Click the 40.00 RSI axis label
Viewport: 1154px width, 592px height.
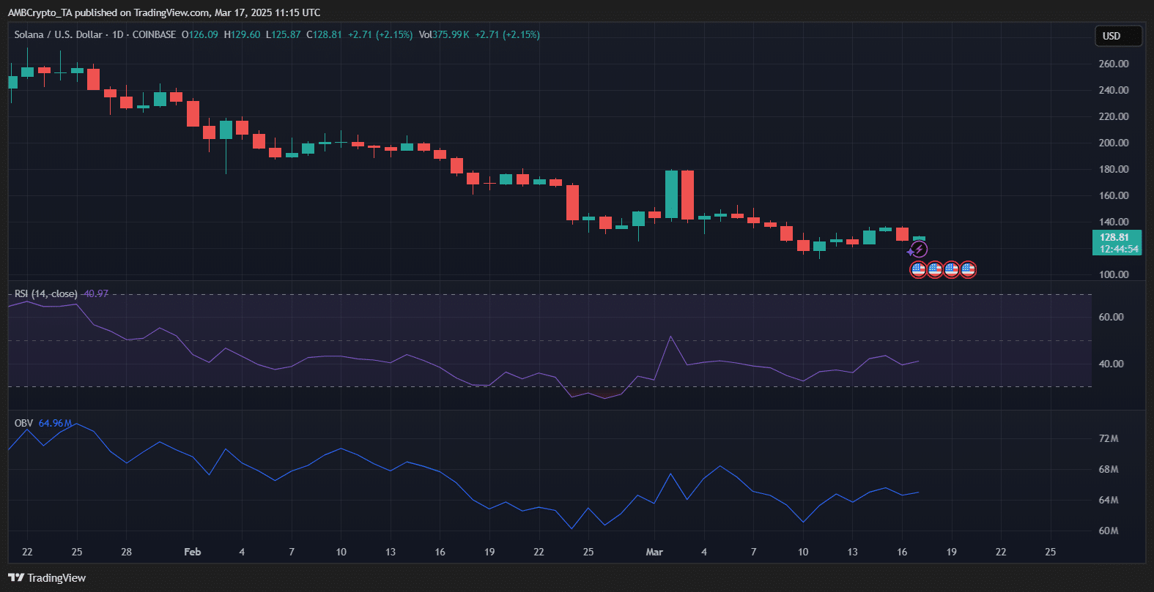coord(1112,364)
